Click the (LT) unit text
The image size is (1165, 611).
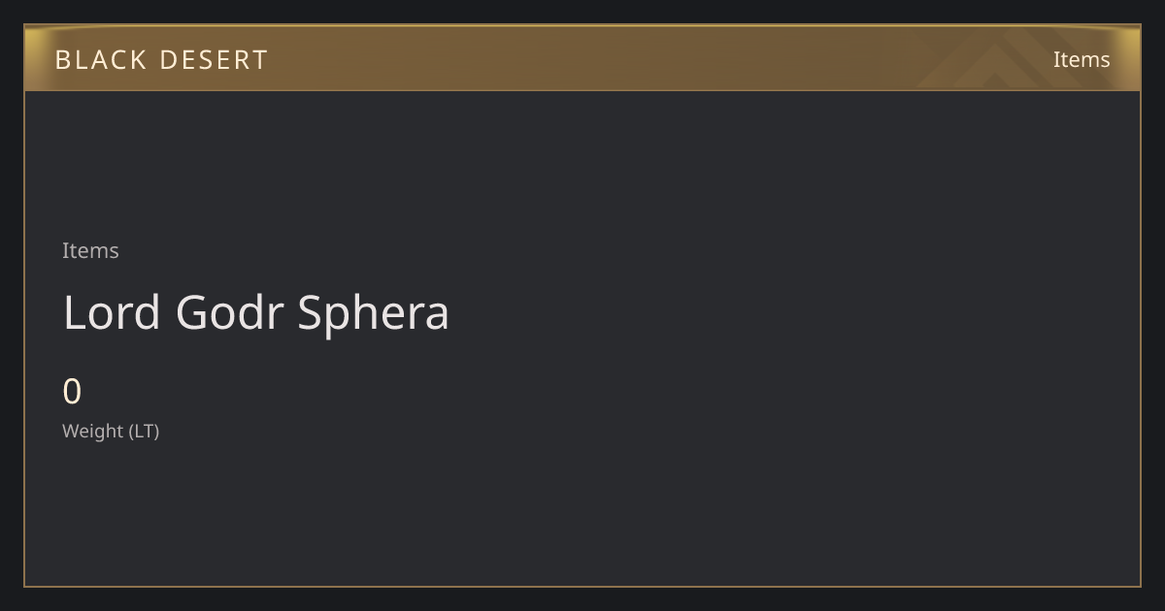pos(144,431)
